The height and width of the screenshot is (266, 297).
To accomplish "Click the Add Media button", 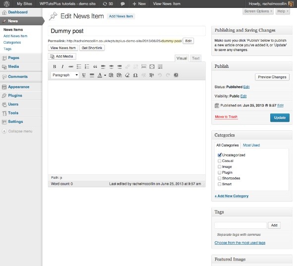I will point(62,56).
